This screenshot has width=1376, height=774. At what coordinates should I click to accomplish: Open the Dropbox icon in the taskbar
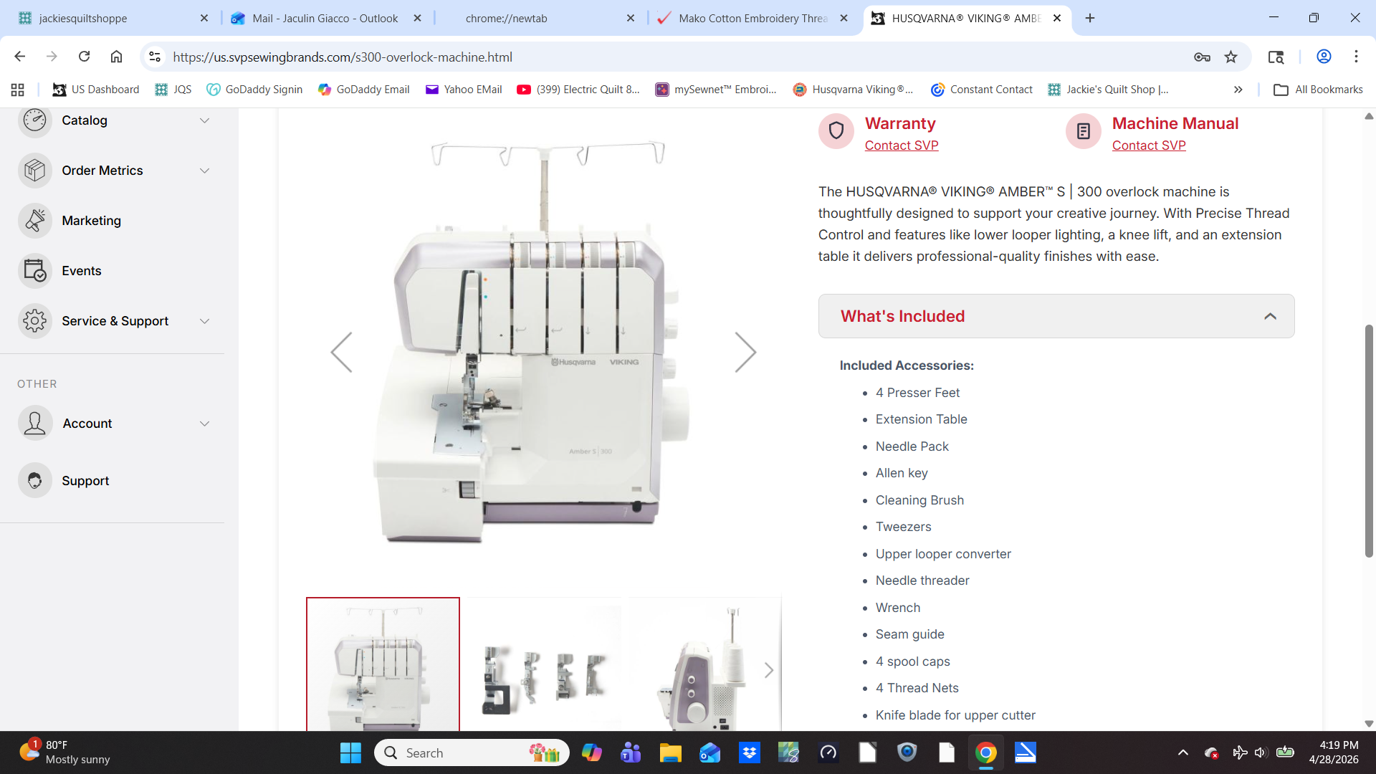point(749,752)
